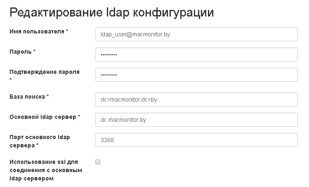The width and height of the screenshot is (309, 187).
Task: Click the База поиска label
Action: [27, 97]
